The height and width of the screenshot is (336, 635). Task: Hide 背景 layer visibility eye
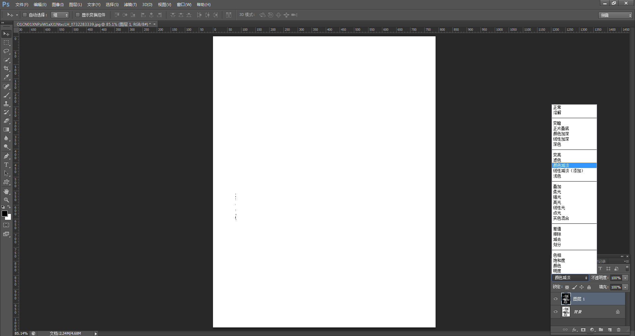(556, 312)
